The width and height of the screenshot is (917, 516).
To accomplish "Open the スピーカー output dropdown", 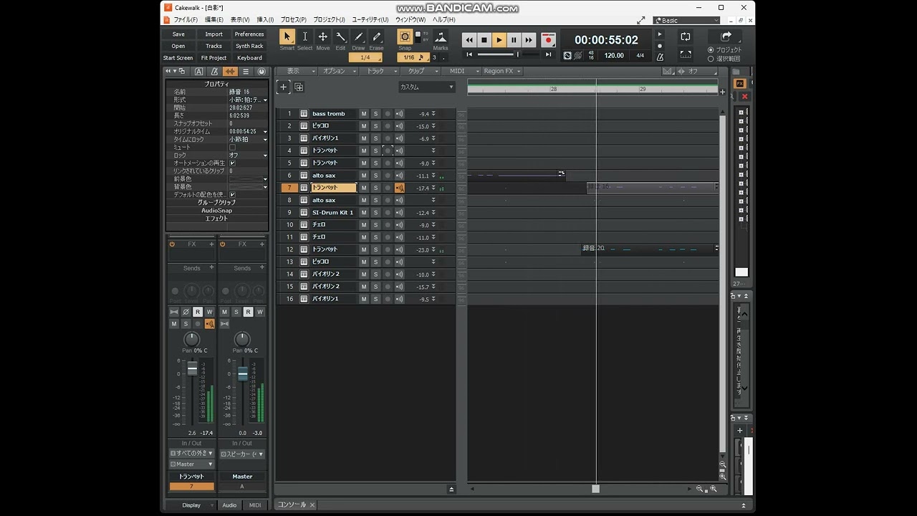I will tap(242, 454).
